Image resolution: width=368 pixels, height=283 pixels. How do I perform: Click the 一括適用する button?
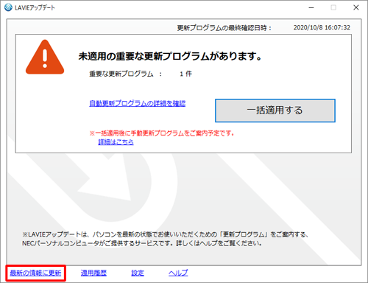[x=275, y=111]
